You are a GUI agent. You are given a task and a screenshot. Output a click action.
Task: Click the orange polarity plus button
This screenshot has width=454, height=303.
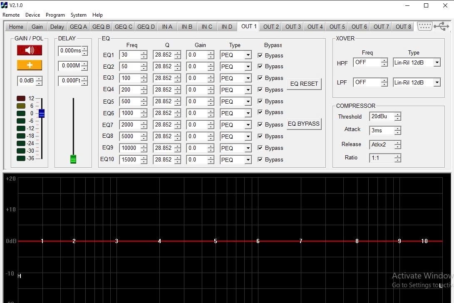coord(29,65)
